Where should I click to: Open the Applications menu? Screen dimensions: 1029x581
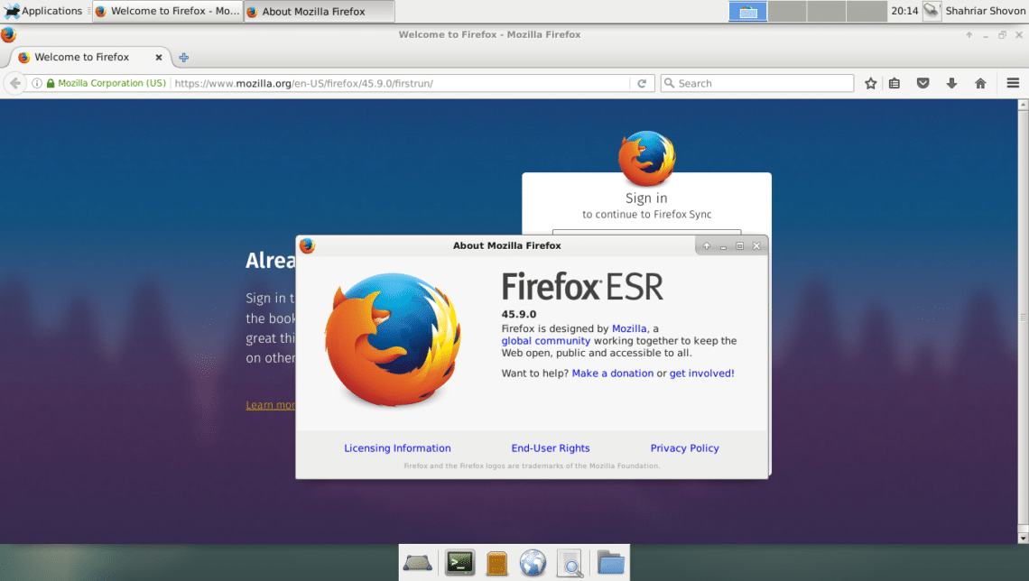tap(43, 11)
